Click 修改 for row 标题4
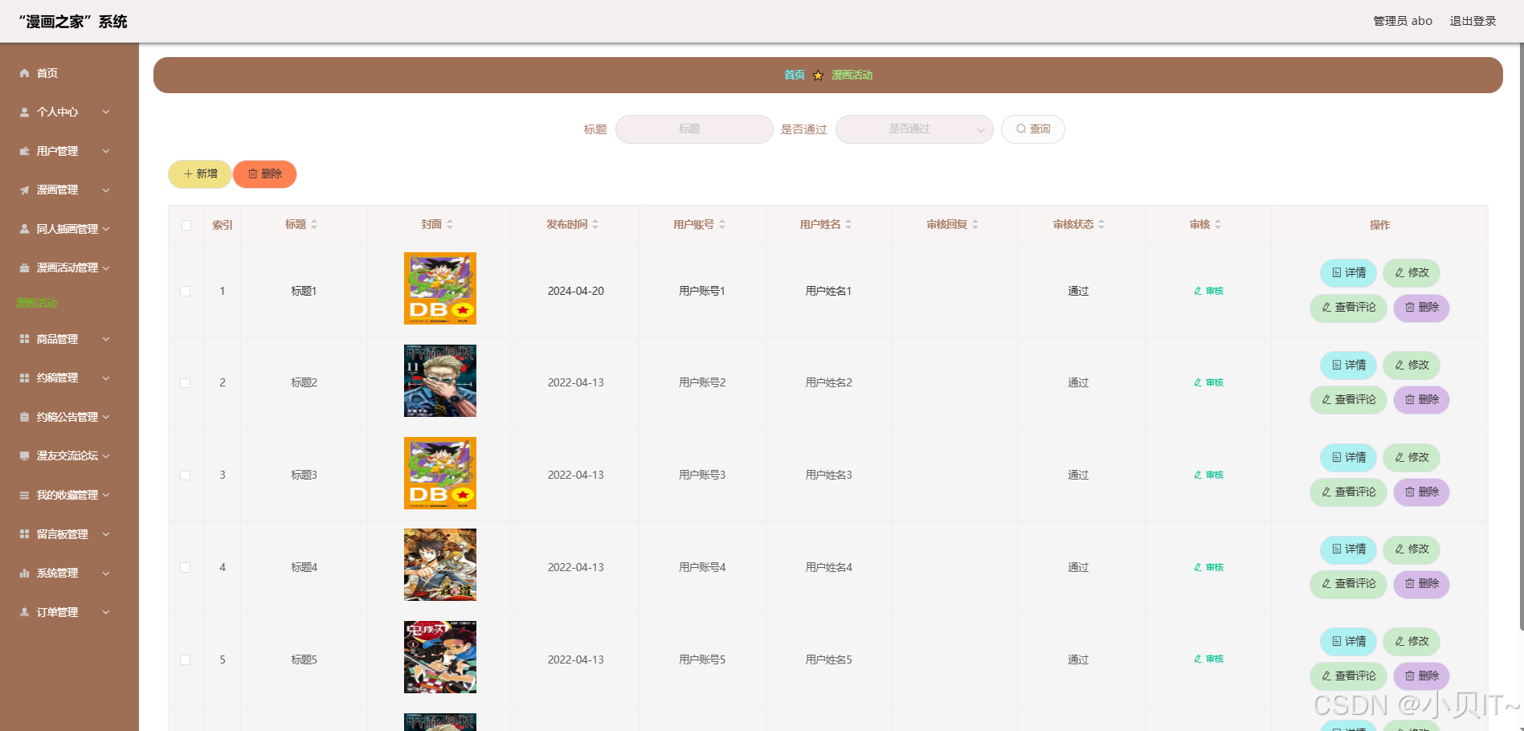Viewport: 1524px width, 731px height. [1412, 549]
